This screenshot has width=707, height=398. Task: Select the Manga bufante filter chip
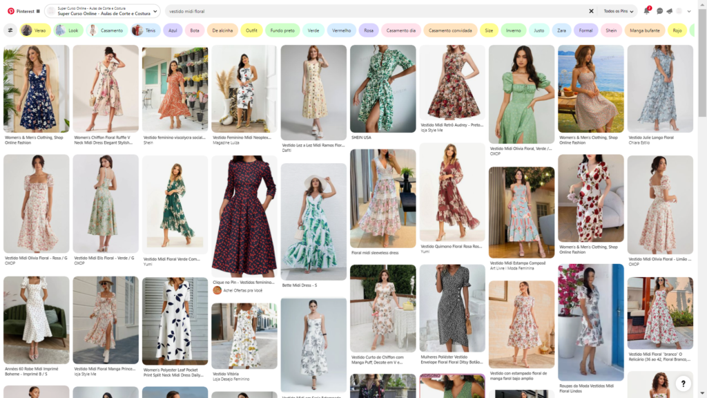pyautogui.click(x=645, y=30)
